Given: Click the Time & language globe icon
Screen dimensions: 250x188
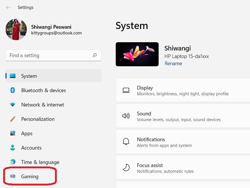Looking at the screenshot, I should (12, 162).
